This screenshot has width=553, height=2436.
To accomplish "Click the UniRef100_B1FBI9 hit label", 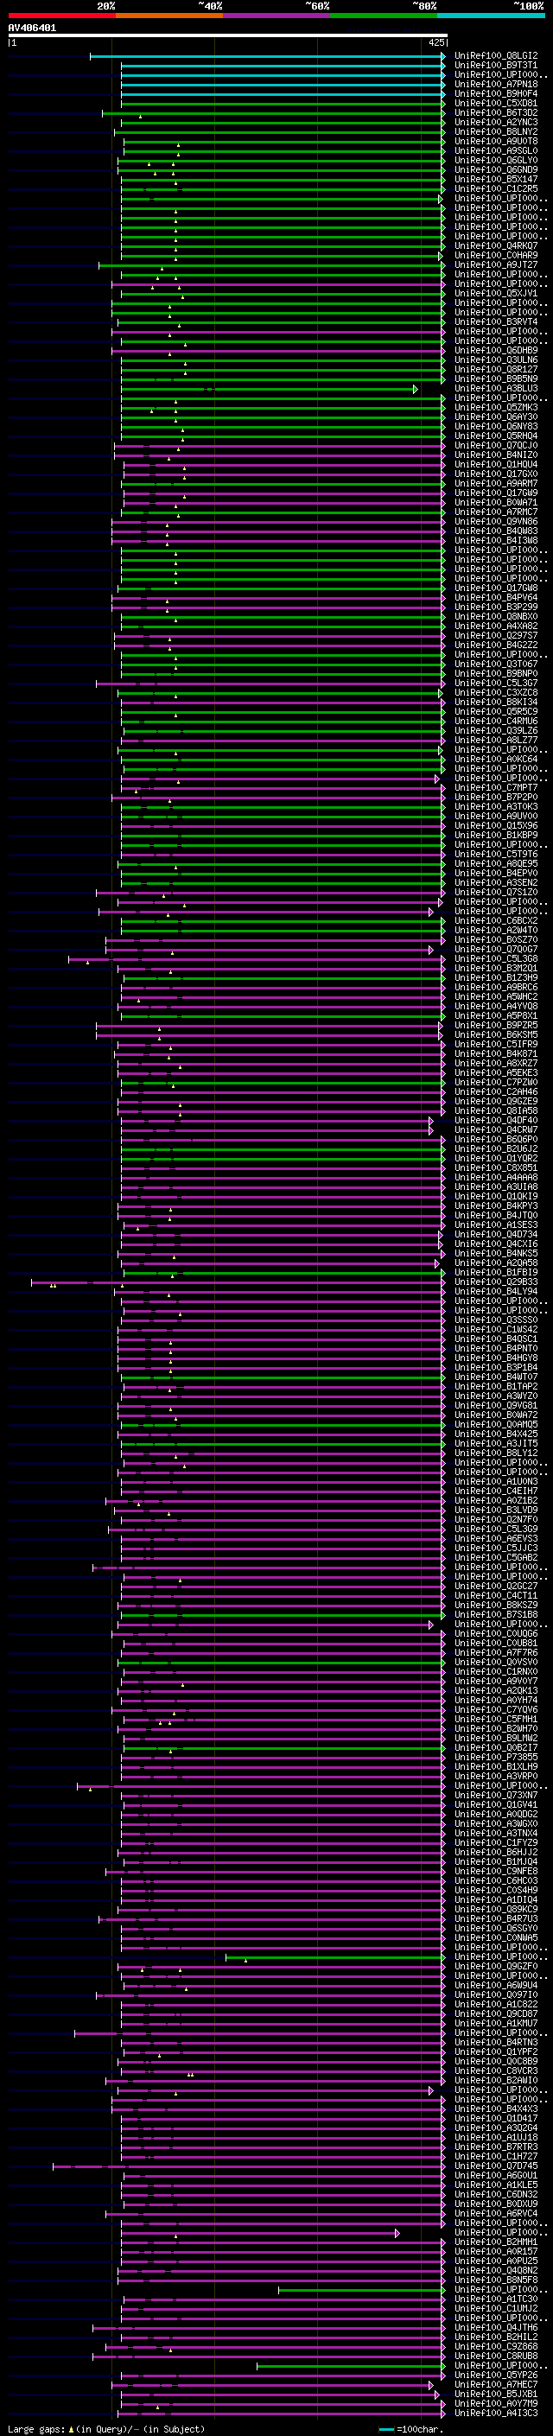I will point(496,1272).
